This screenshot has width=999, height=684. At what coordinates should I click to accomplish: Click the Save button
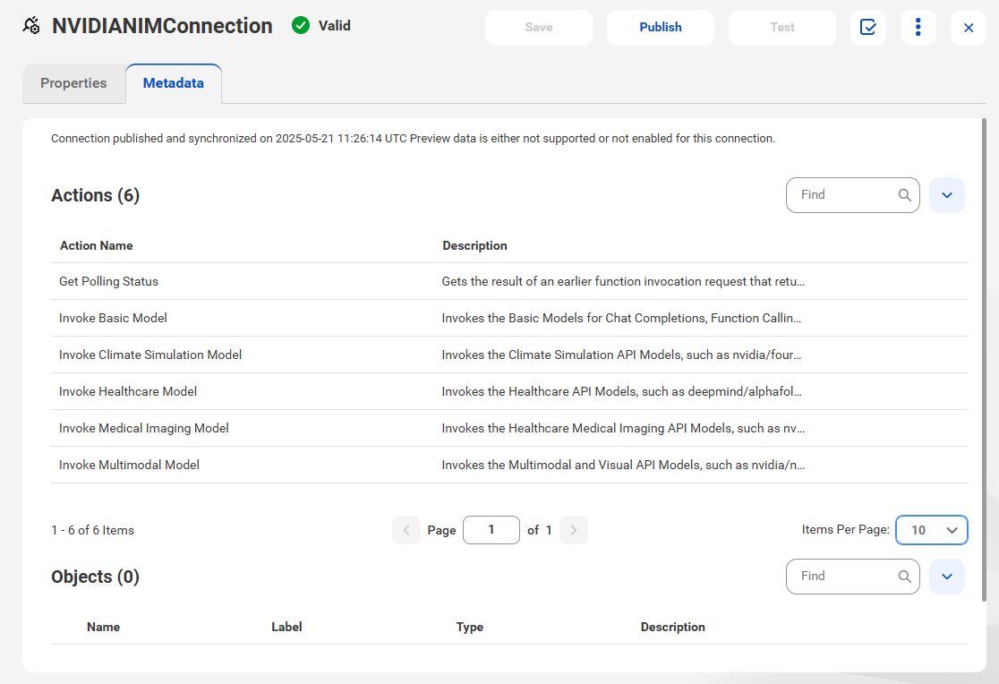tap(539, 28)
